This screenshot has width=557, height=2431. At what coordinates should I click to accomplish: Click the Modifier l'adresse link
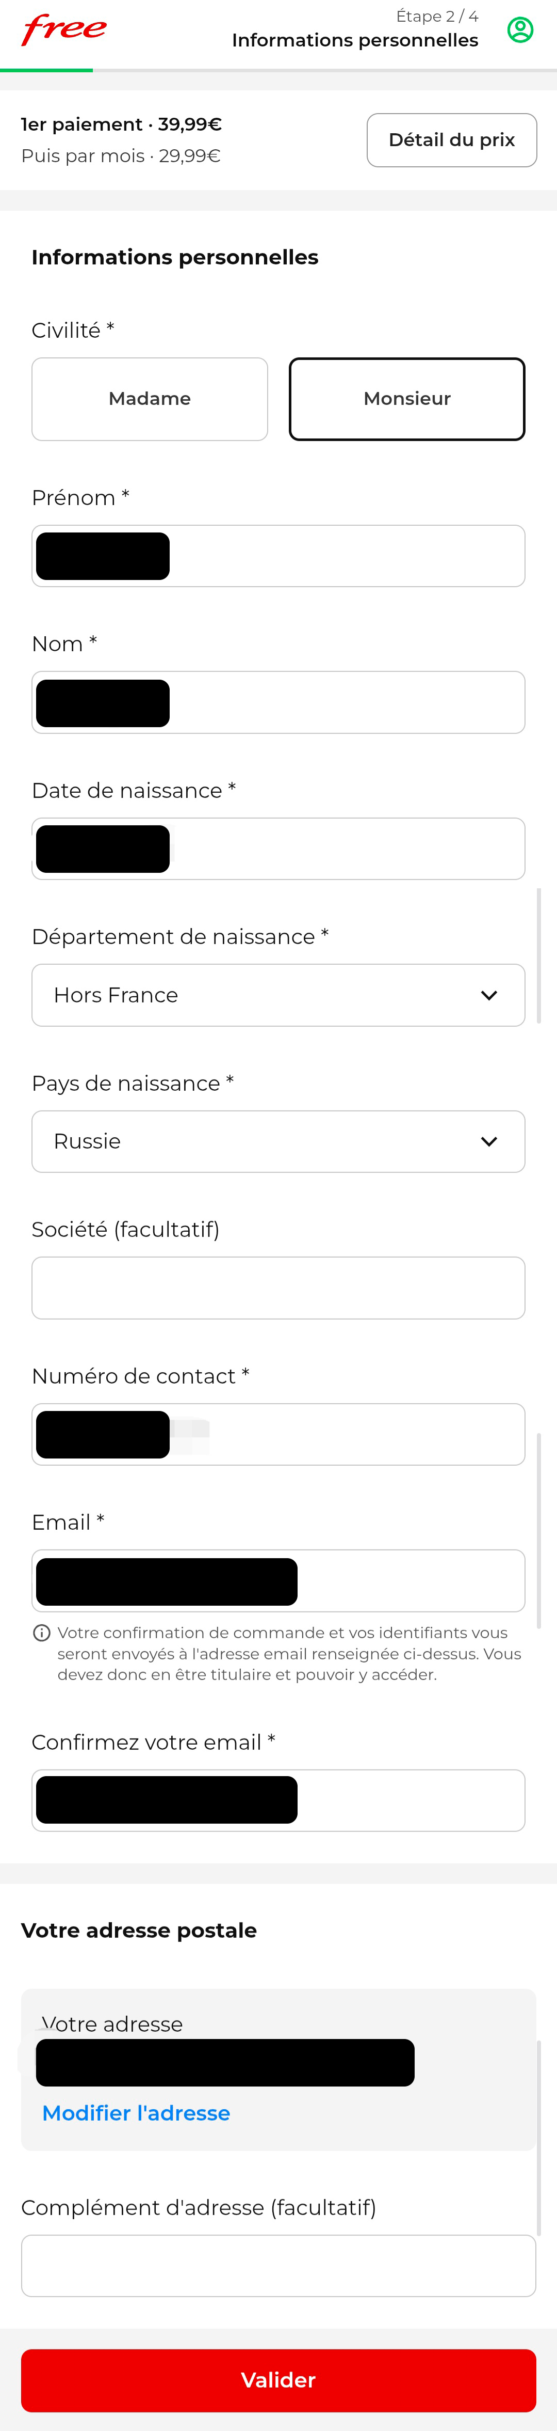[136, 2113]
